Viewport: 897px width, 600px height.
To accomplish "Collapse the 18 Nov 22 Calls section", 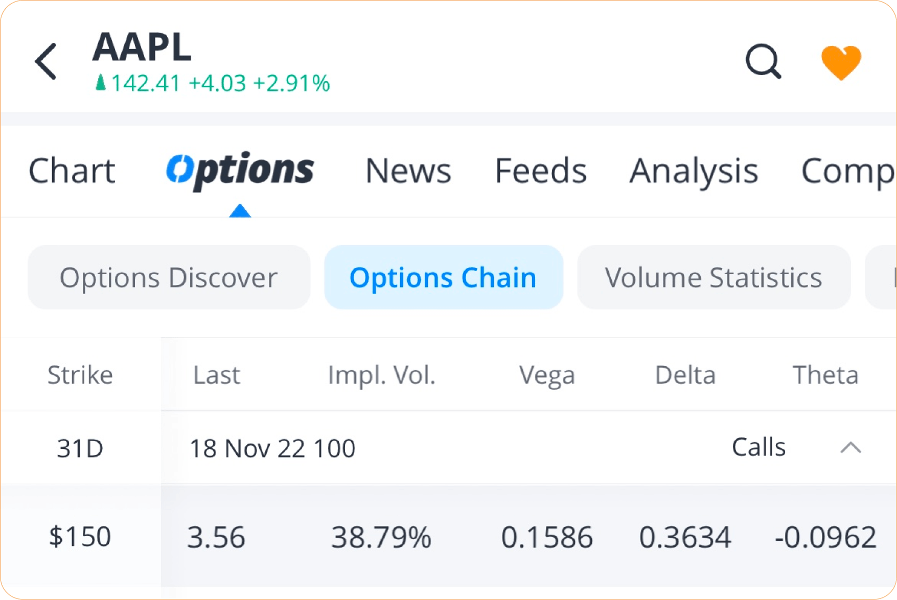I will 850,448.
